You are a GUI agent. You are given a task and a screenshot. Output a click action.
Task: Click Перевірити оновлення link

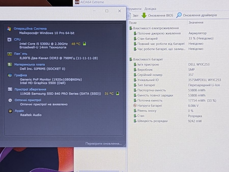click(103, 144)
